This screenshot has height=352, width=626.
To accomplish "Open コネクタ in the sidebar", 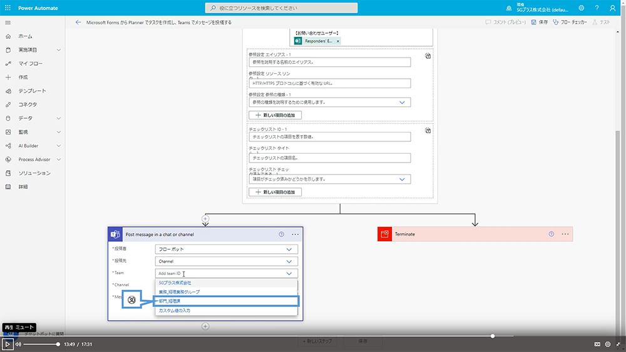I will [28, 104].
